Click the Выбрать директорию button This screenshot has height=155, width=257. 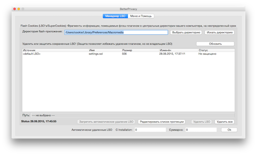tap(186, 32)
